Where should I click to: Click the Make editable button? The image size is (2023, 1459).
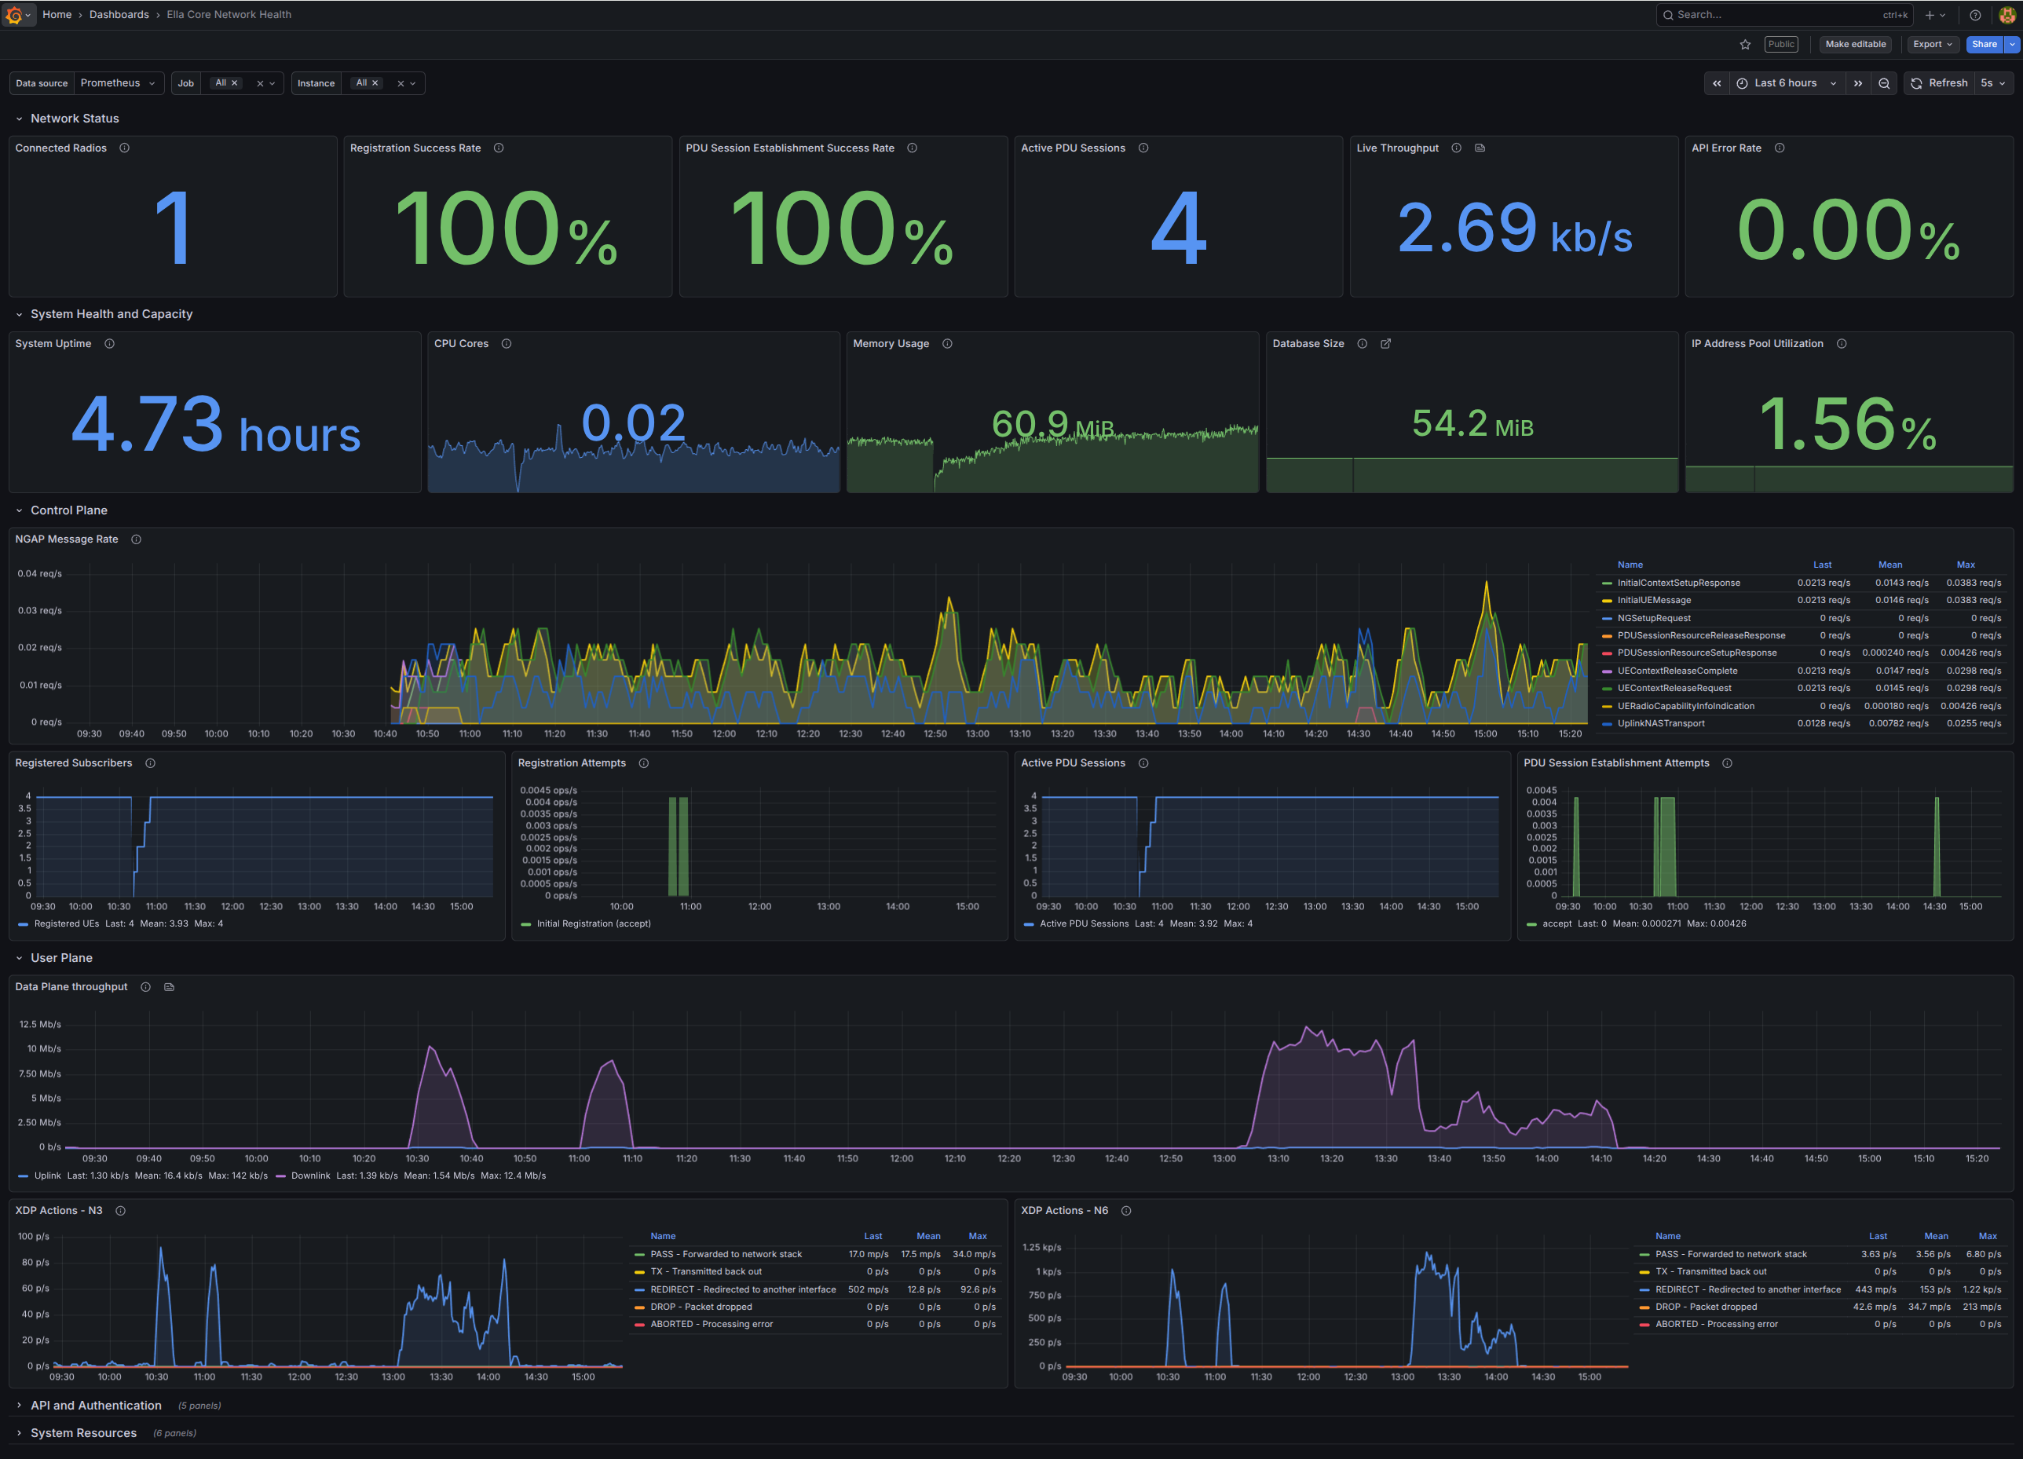(1855, 45)
